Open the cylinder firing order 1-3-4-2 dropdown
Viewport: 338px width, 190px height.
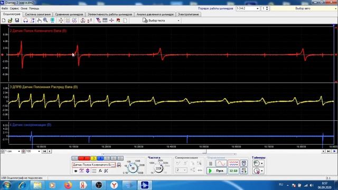(x=258, y=8)
